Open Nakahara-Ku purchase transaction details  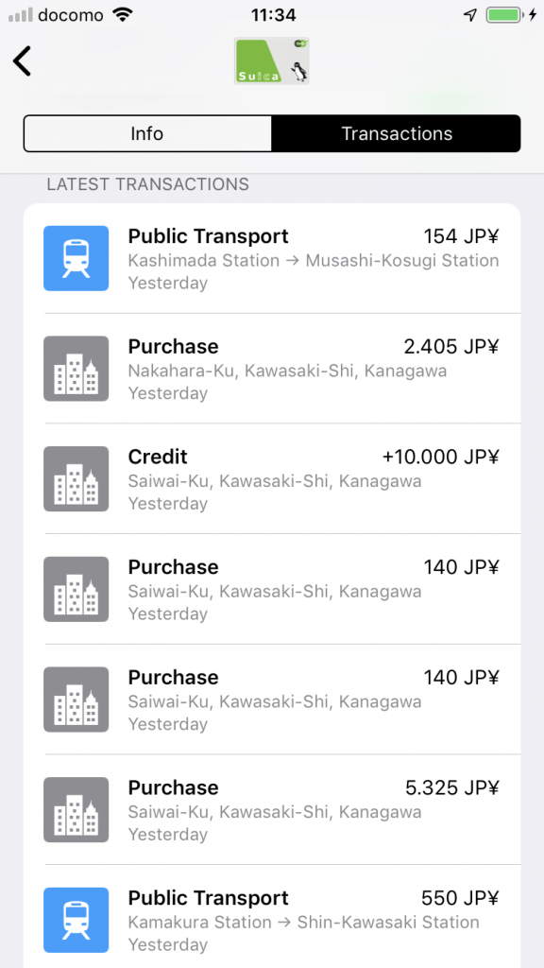click(272, 369)
